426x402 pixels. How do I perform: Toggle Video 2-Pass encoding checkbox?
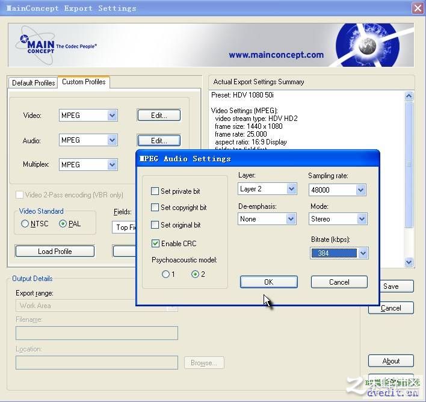(20, 194)
